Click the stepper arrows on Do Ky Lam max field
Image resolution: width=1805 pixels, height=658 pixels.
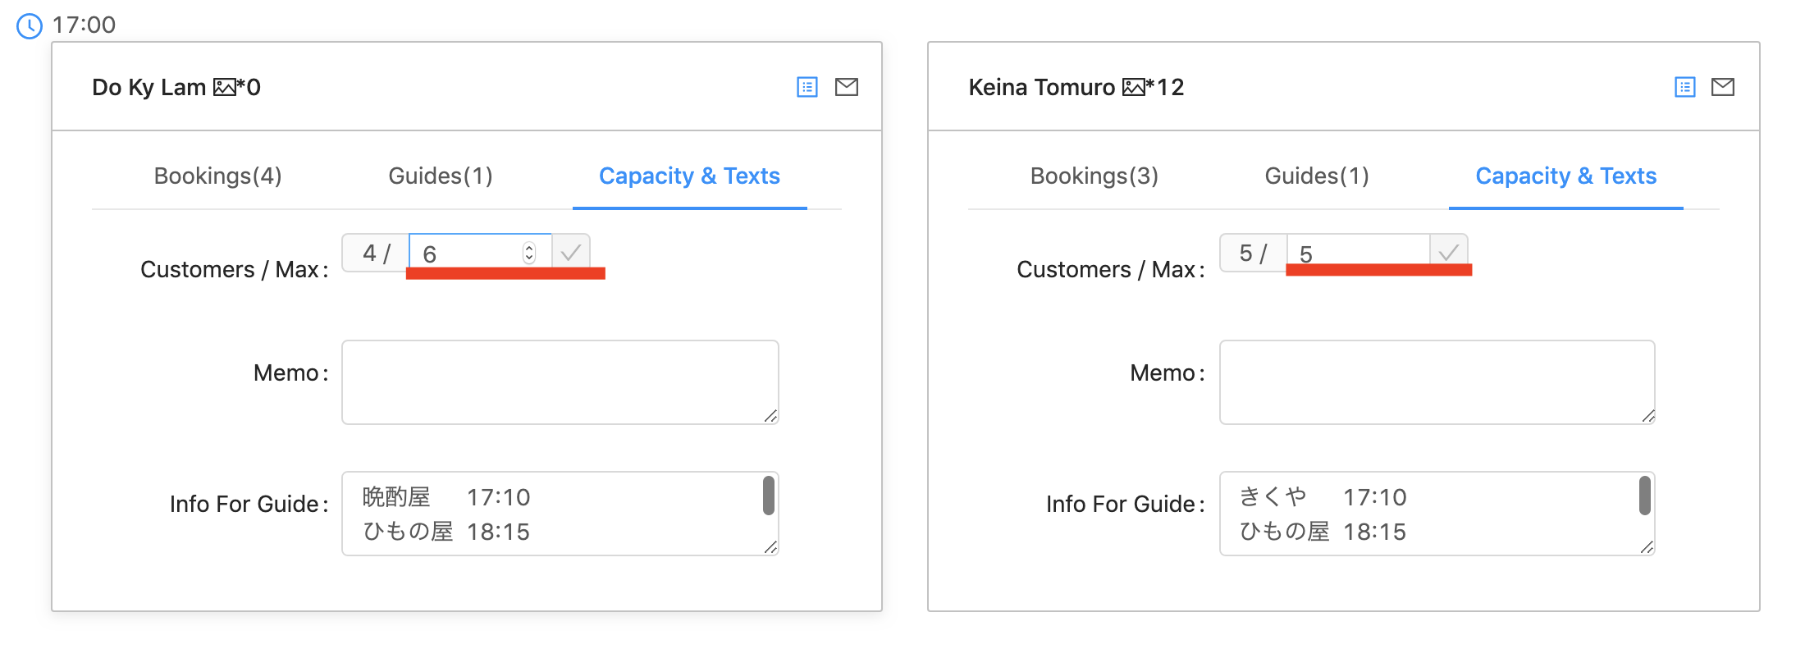(x=529, y=253)
